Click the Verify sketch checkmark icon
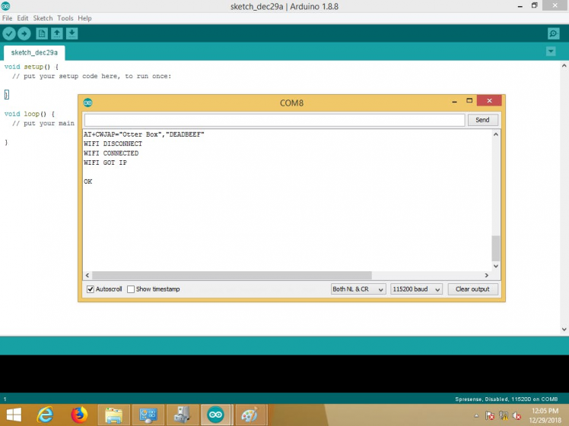 coord(9,33)
